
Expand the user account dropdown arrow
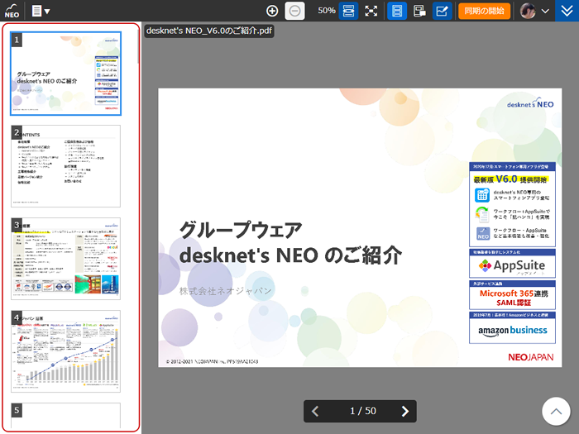click(545, 11)
